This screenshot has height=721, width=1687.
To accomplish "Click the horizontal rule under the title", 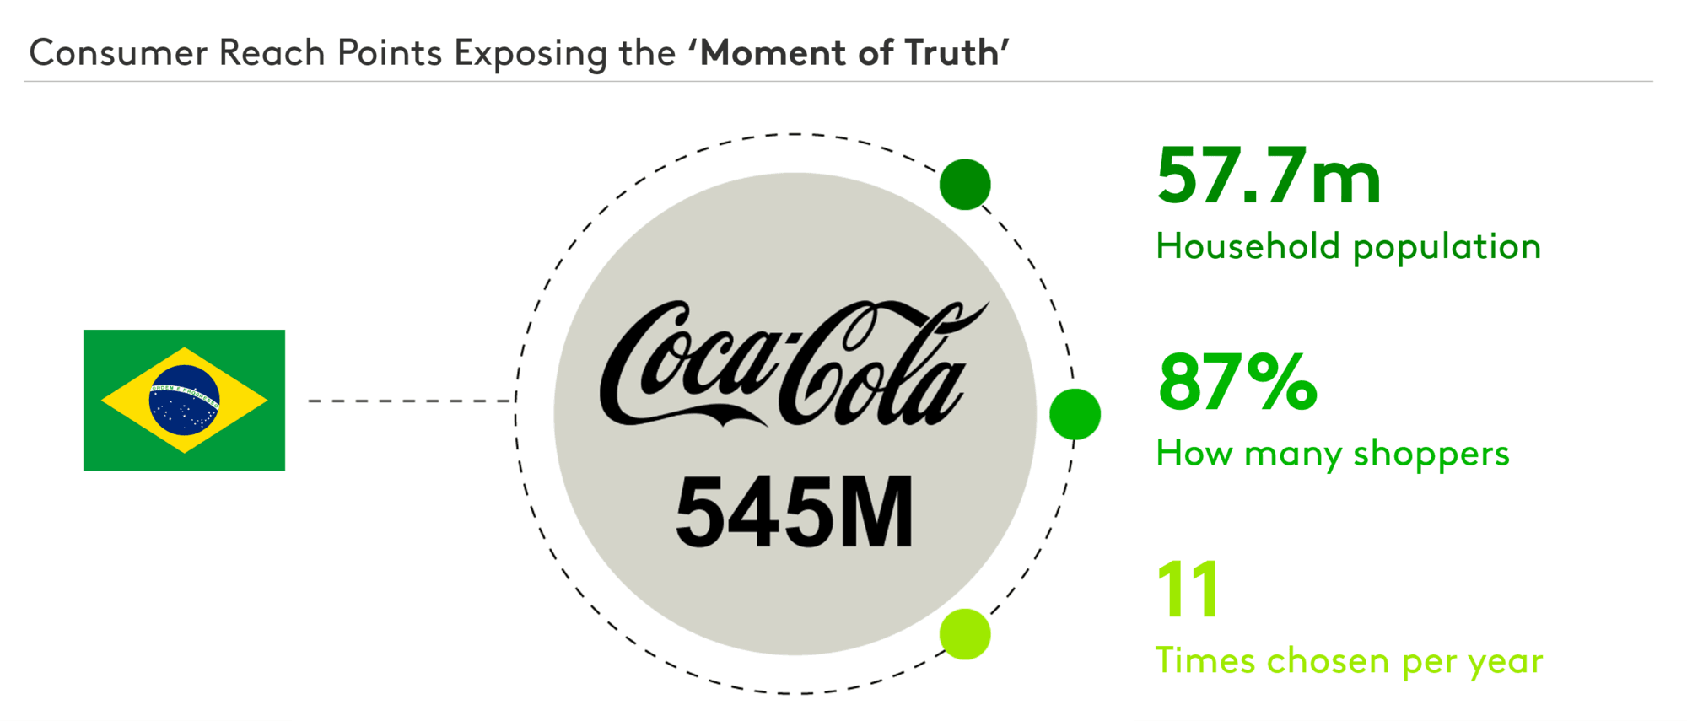I will coord(838,82).
